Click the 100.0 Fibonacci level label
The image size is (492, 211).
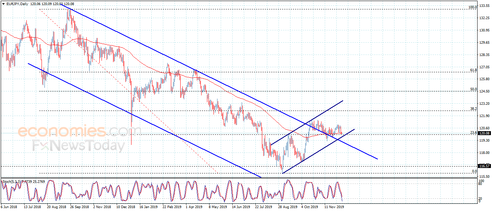coord(472,7)
